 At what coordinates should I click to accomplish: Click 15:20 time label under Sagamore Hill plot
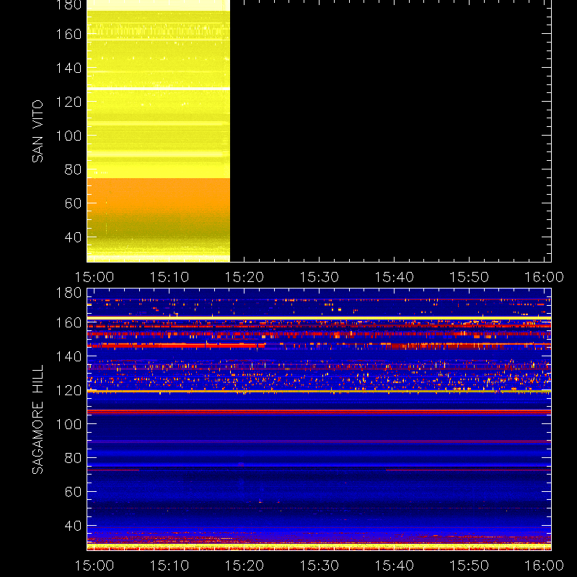click(x=245, y=565)
